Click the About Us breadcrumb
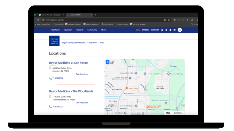Image resolution: width=234 pixels, height=131 pixels. tap(92, 43)
